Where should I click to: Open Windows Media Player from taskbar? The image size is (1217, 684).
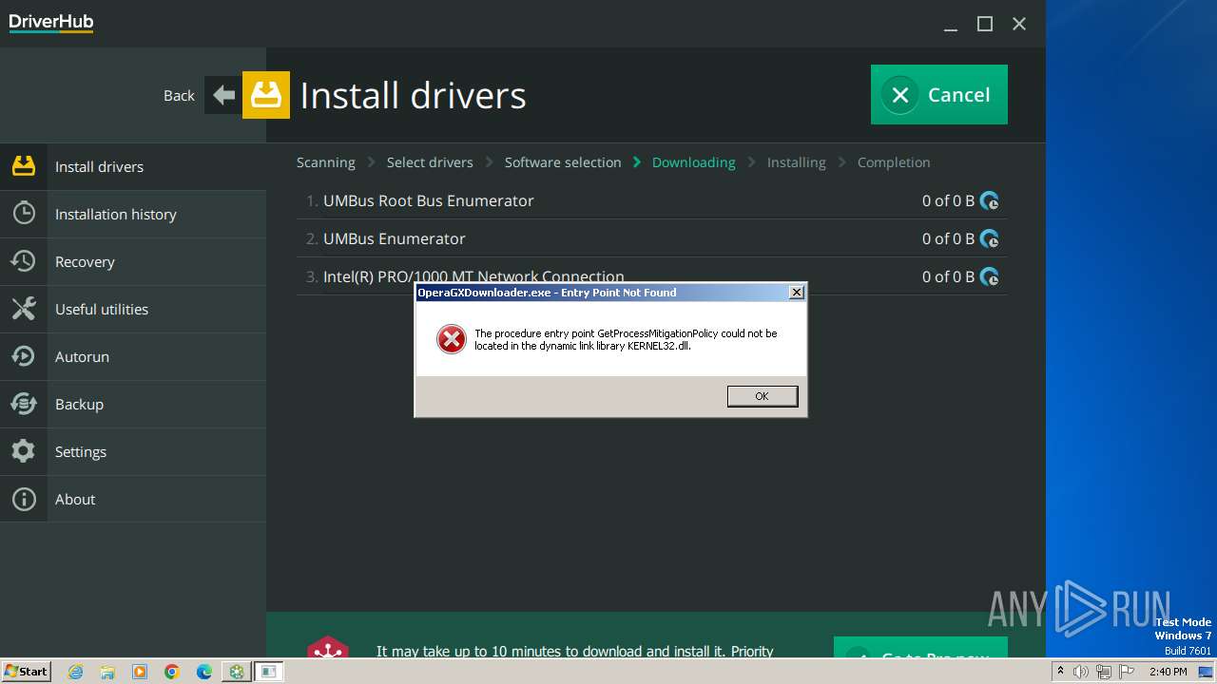pos(140,672)
